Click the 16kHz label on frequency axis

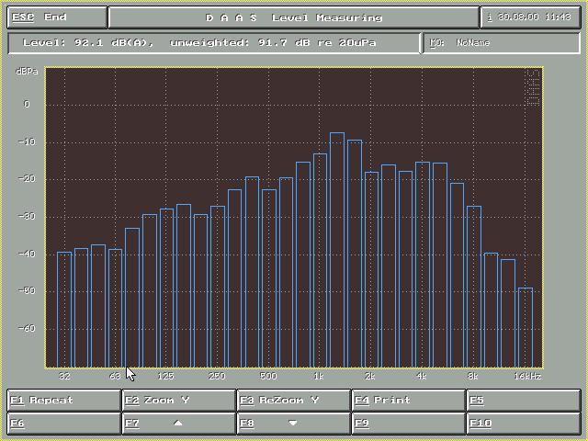526,377
